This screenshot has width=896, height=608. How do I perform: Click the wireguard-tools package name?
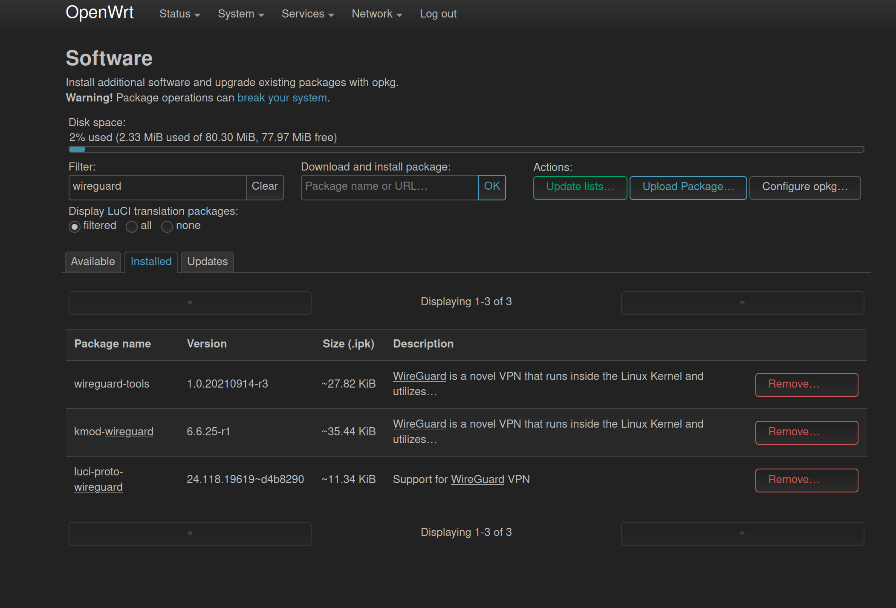pos(112,384)
